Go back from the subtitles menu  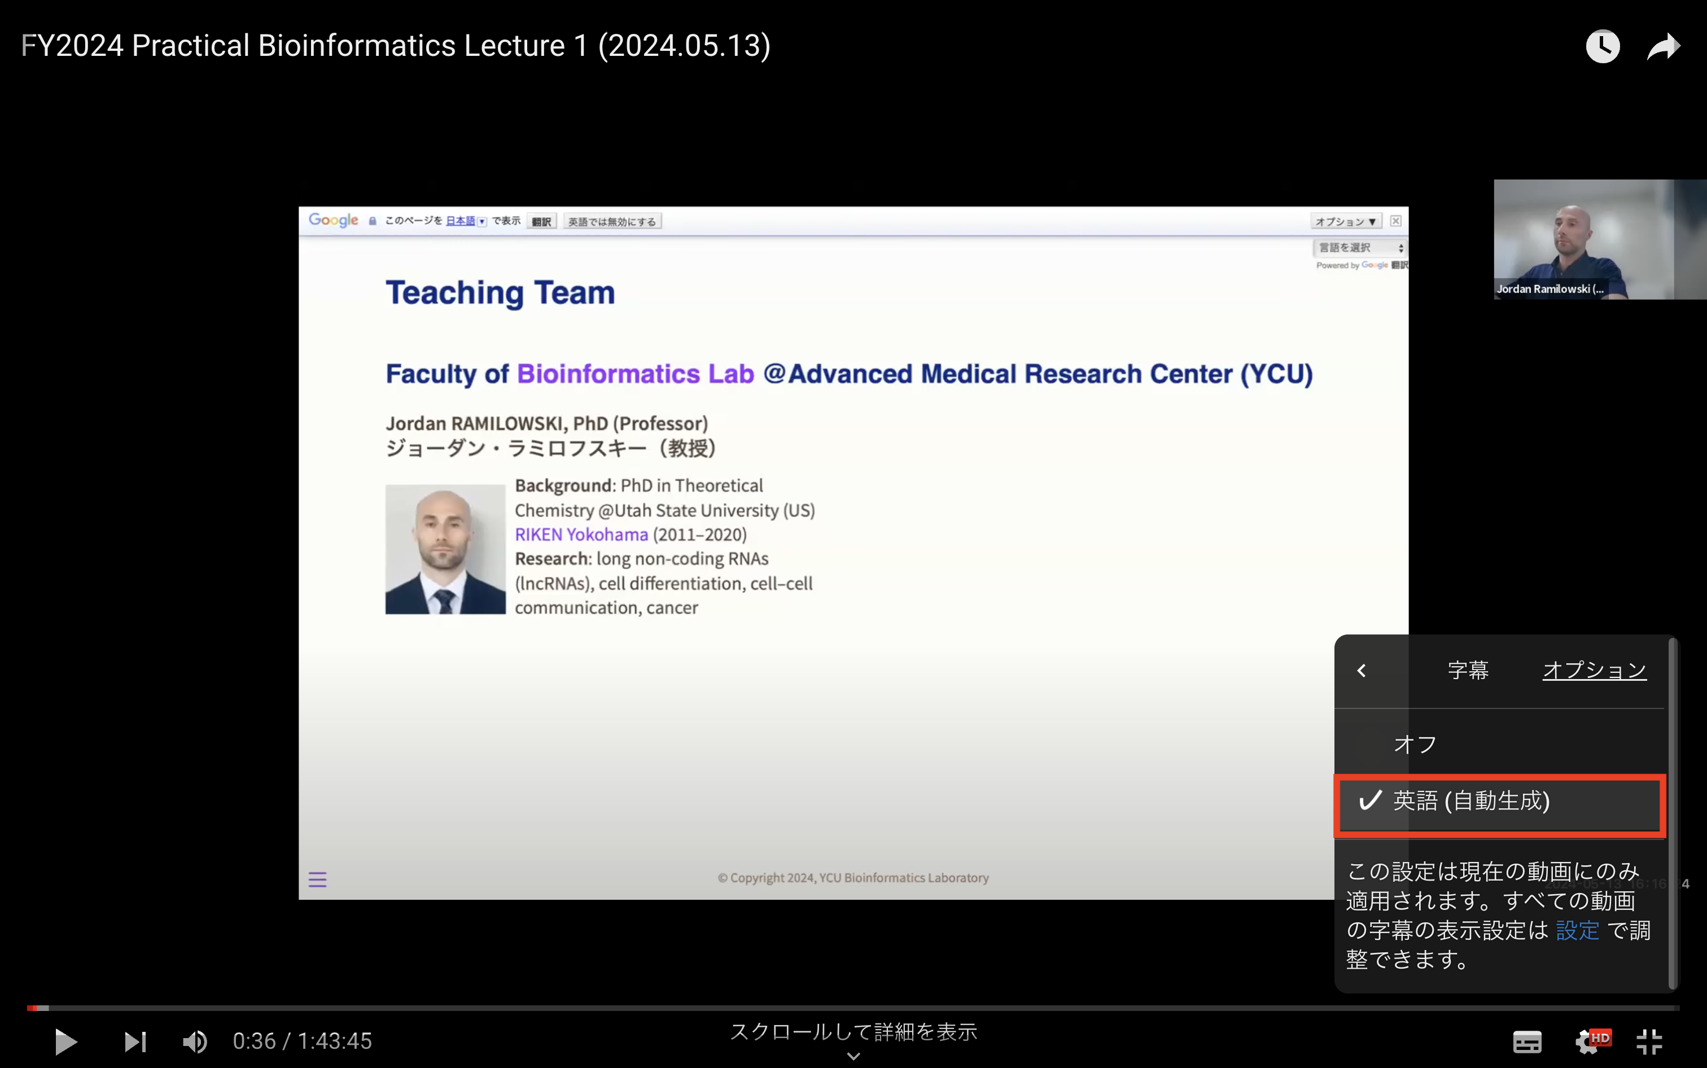tap(1362, 671)
